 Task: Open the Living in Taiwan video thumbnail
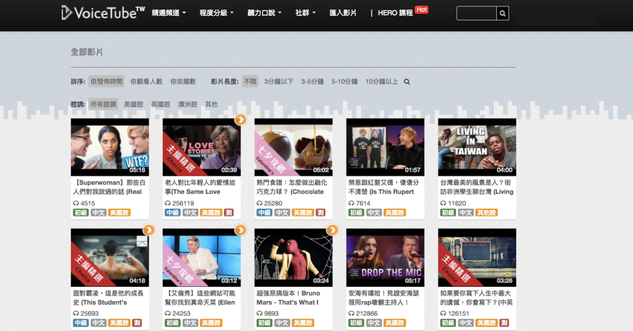(477, 147)
